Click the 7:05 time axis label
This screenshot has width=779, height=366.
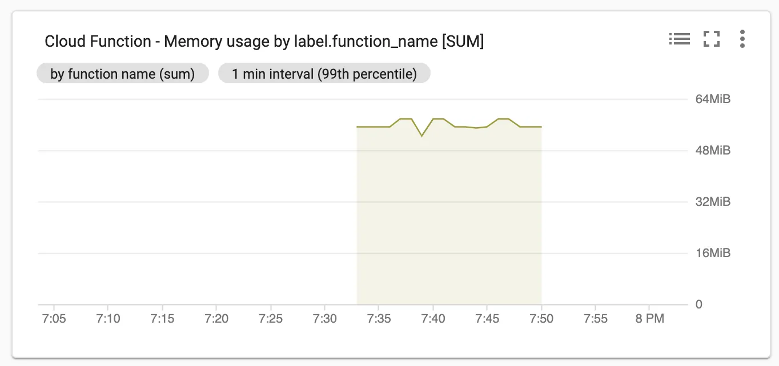(x=54, y=319)
